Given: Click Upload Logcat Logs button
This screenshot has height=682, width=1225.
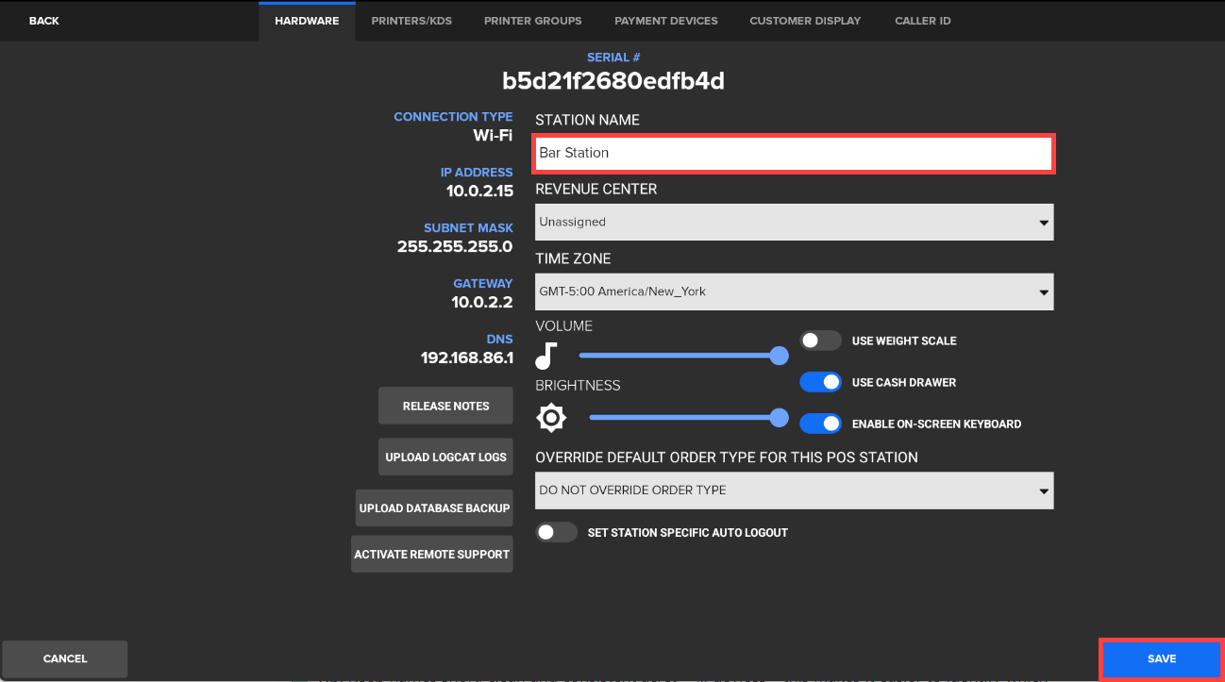Looking at the screenshot, I should pyautogui.click(x=445, y=457).
